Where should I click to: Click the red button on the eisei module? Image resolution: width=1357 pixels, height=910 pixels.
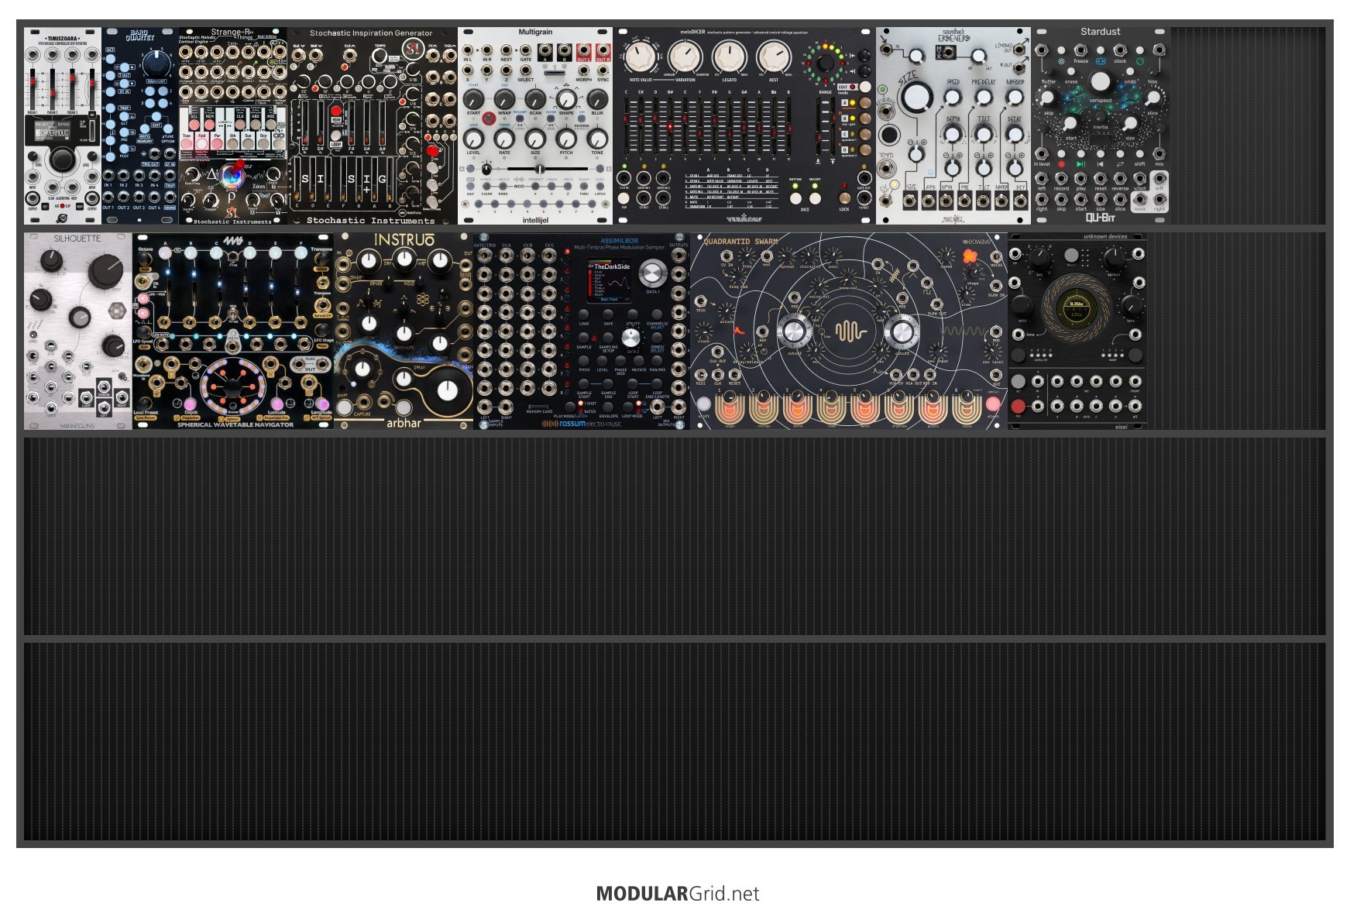tap(1018, 406)
